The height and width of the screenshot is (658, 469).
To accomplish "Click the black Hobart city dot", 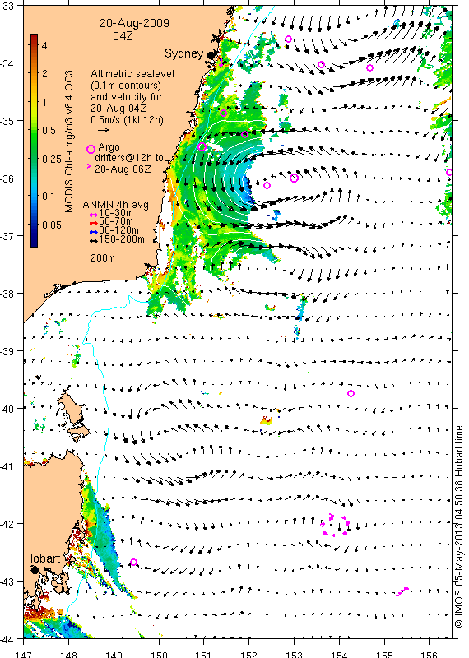I will pos(35,569).
